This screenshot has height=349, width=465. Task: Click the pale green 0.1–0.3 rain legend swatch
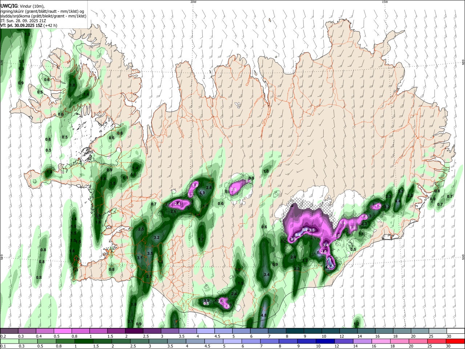click(9, 341)
